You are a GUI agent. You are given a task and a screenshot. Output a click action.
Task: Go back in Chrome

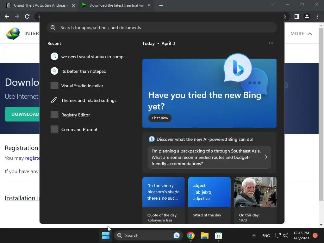(7, 16)
